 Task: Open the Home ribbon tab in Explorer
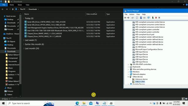tap(12, 5)
